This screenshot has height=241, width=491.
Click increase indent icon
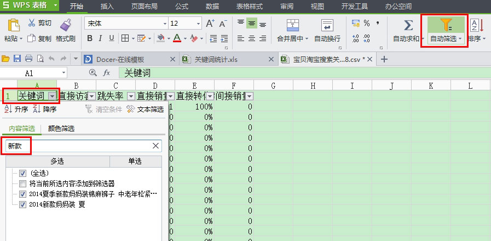224,38
